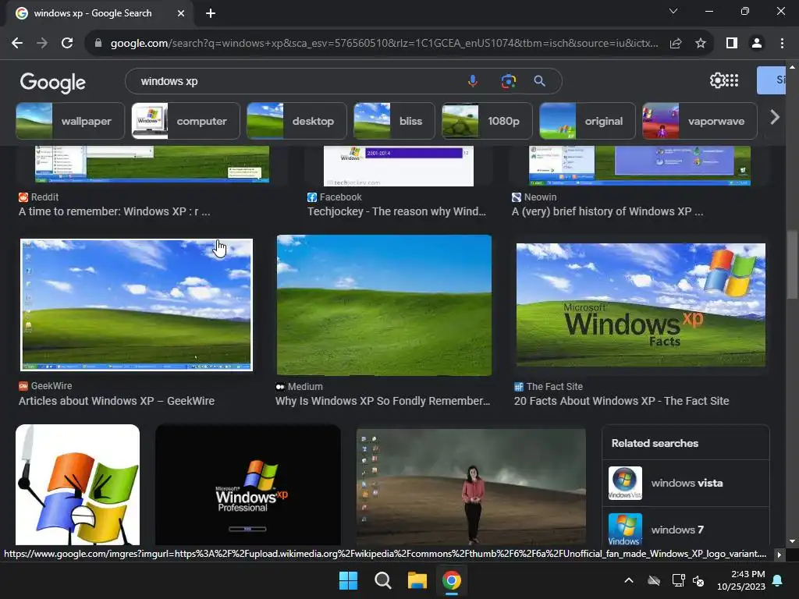This screenshot has height=599, width=799.
Task: Open the Neowin history image
Action: coord(640,165)
